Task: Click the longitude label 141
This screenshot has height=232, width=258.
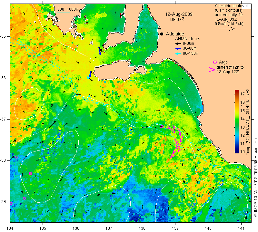Action: pos(241,228)
